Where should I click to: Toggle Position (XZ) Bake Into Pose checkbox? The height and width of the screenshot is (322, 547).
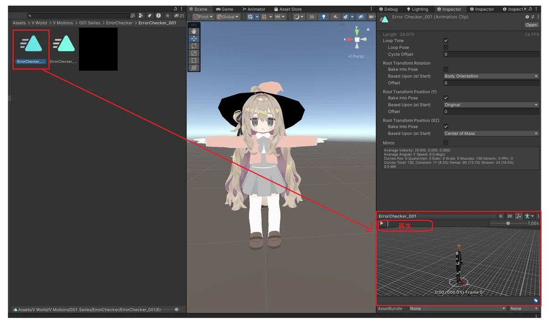click(446, 127)
